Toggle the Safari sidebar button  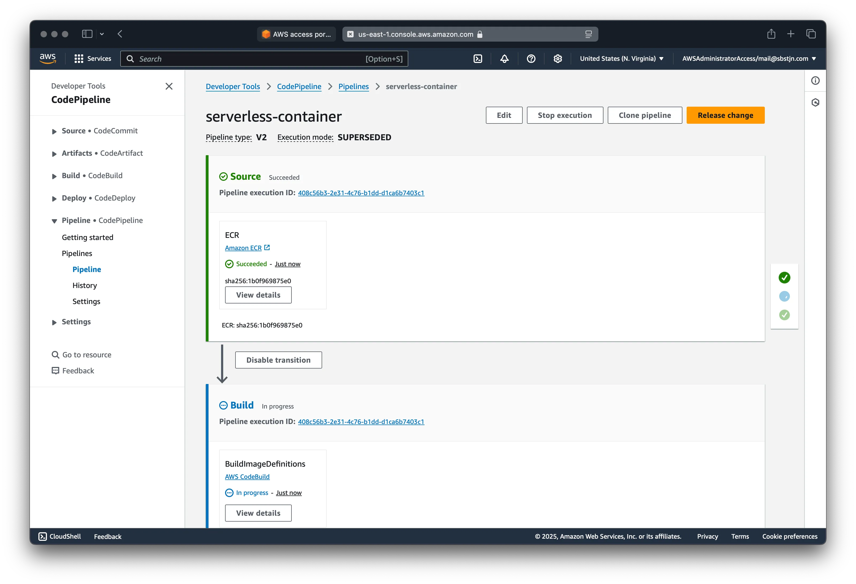pyautogui.click(x=87, y=34)
